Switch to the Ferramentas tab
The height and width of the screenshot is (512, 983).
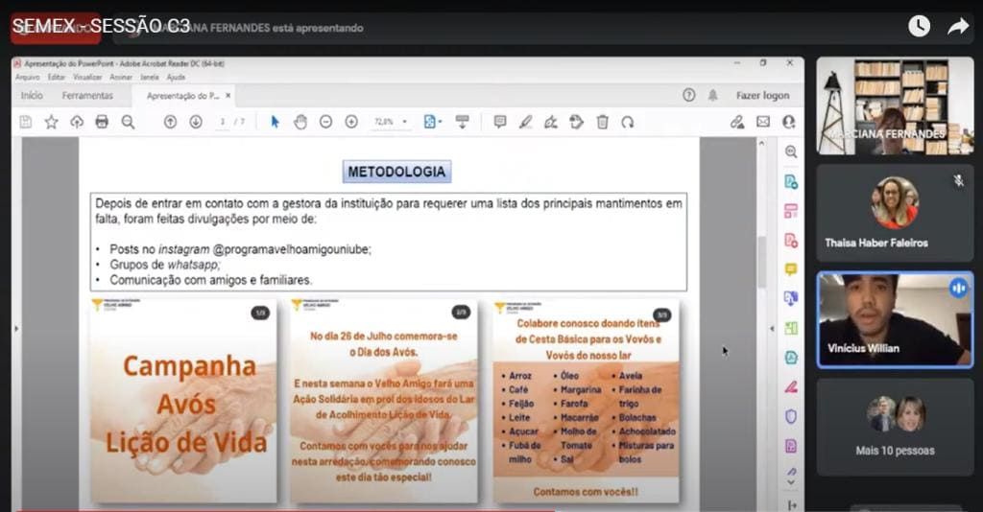coord(87,95)
